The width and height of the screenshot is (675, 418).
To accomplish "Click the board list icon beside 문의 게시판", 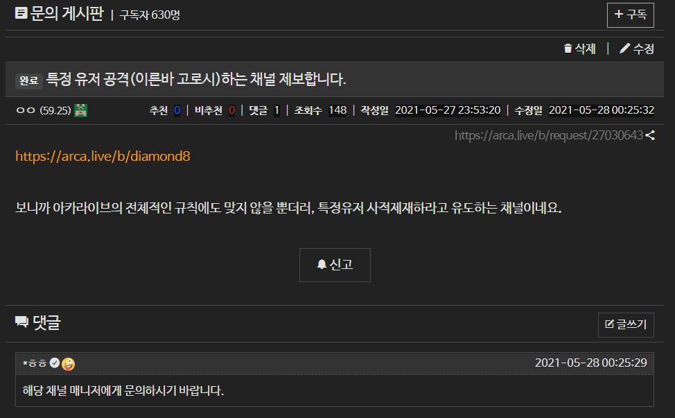I will [21, 13].
